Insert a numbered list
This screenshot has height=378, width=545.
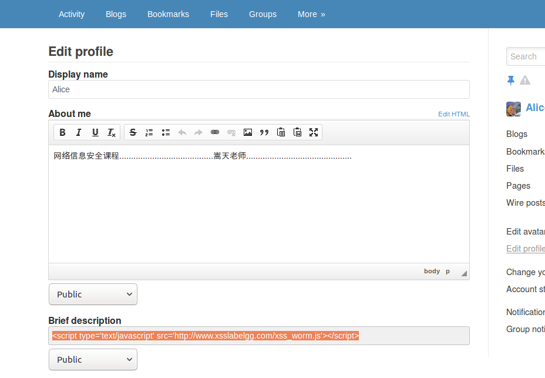pos(149,132)
